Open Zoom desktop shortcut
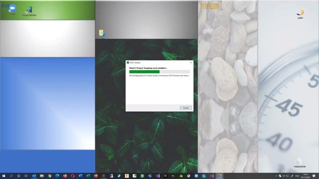Screen dimensions: 319x179 12,9
